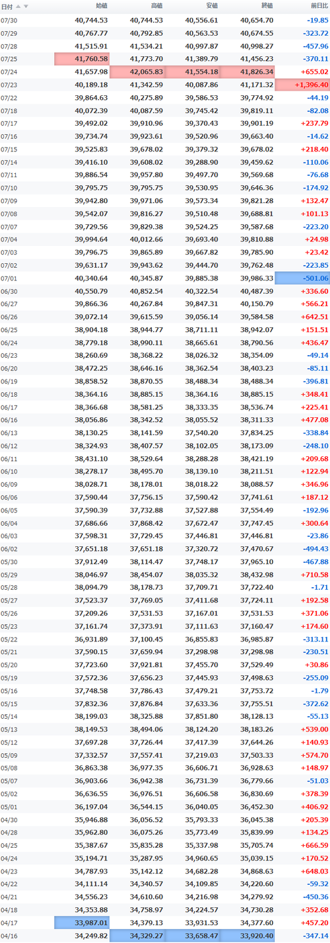Select the 高値 column header
The height and width of the screenshot is (943, 330).
point(156,6)
